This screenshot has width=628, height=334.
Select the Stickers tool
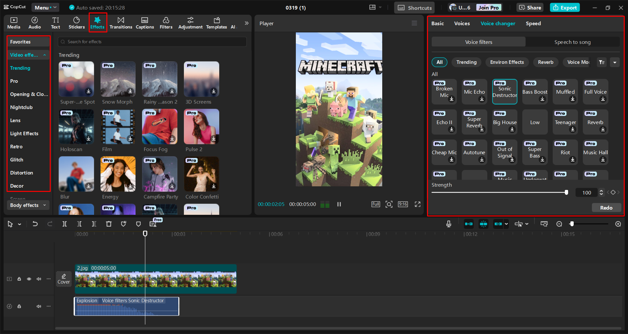click(76, 23)
